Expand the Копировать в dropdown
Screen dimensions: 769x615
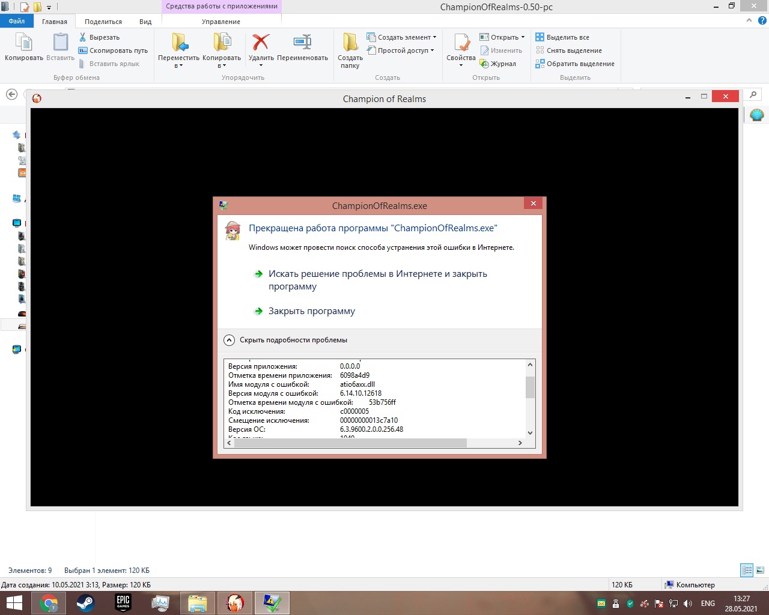coord(222,62)
